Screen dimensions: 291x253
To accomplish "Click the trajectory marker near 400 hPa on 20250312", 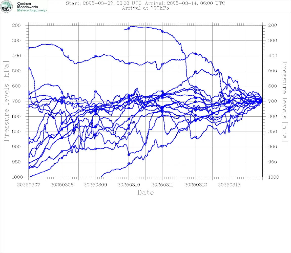I will 196,54.
